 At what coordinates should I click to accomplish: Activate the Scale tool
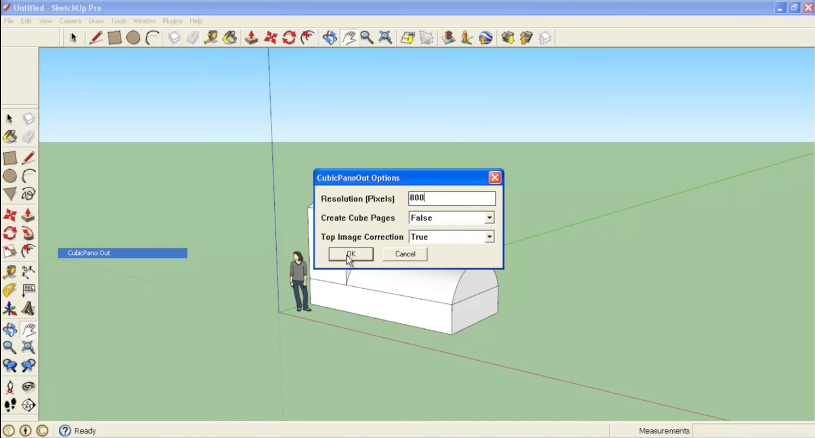10,251
